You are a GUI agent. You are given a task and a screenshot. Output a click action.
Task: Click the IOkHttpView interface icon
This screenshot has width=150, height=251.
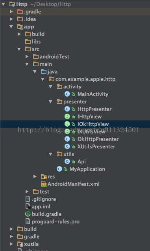[x=67, y=124]
